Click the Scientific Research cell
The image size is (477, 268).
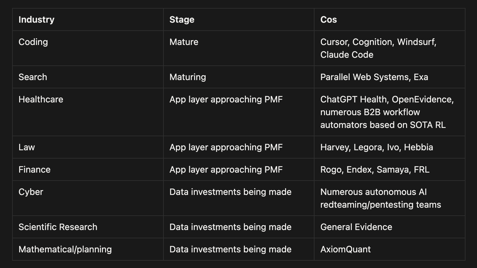tap(88, 227)
